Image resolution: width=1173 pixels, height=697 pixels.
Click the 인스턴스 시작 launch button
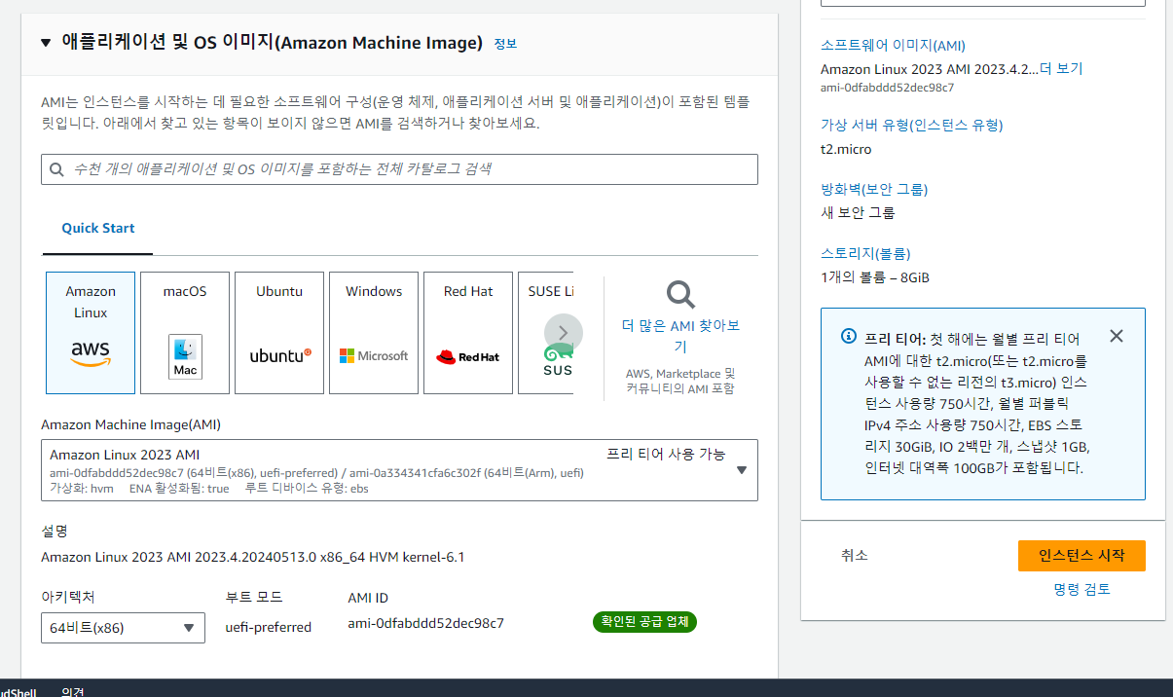coord(1081,556)
